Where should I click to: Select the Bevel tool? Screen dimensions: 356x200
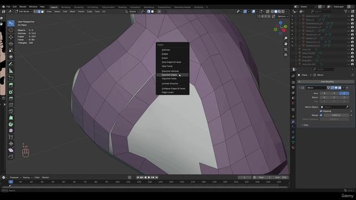[x=11, y=98]
